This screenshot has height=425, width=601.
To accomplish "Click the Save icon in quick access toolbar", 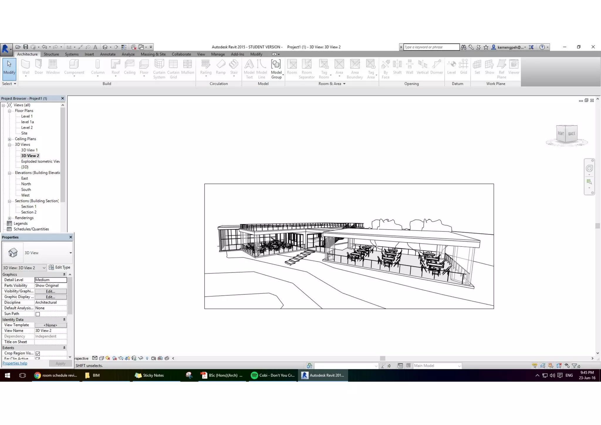I will point(26,47).
